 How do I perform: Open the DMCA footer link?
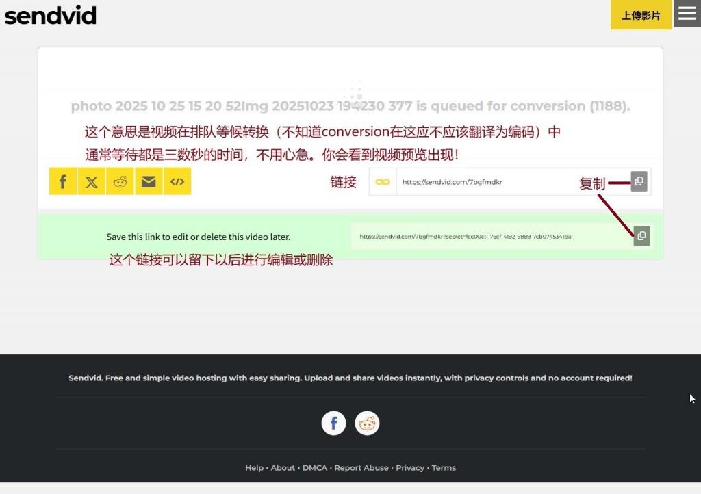point(315,468)
